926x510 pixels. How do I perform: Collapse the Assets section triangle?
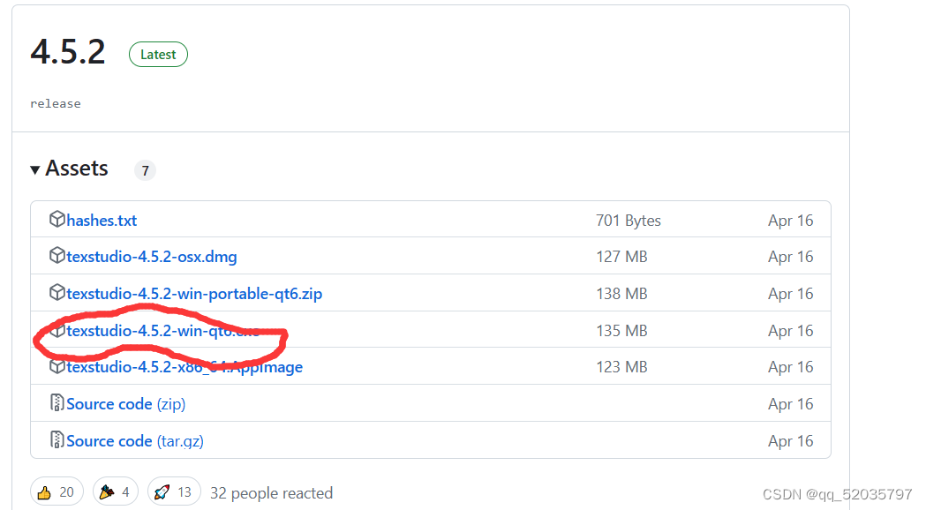coord(34,170)
